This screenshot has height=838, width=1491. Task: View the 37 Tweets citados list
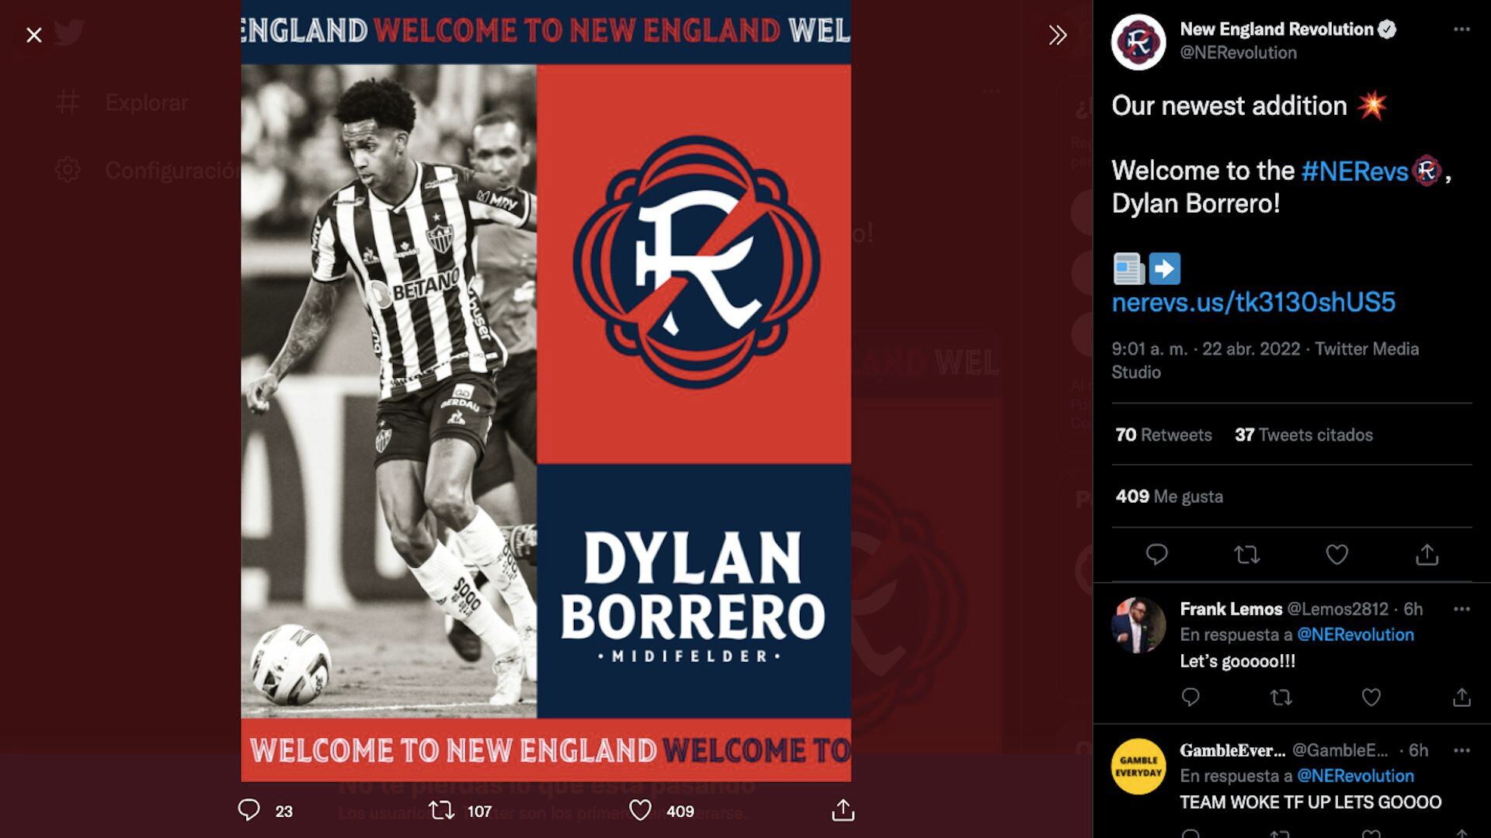(1303, 435)
